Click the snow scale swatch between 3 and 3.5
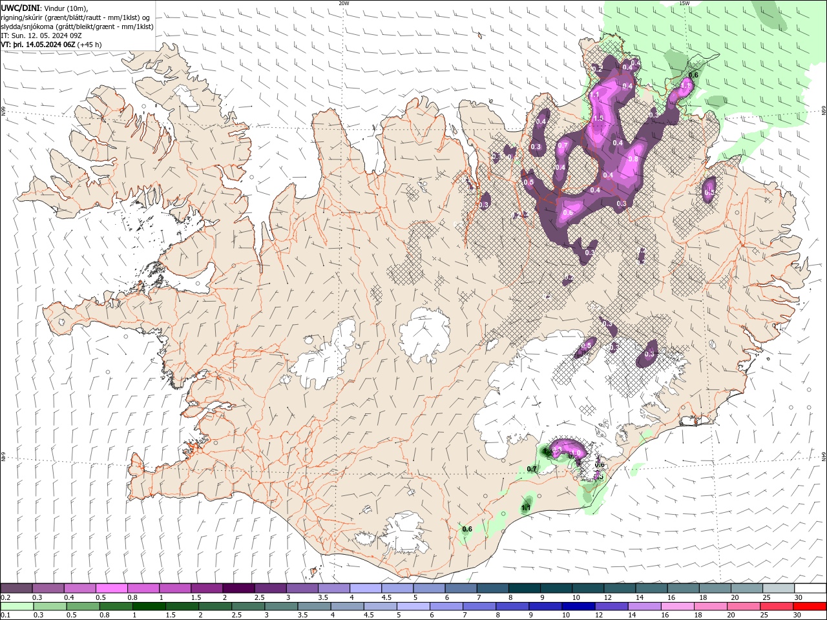 pyautogui.click(x=302, y=588)
